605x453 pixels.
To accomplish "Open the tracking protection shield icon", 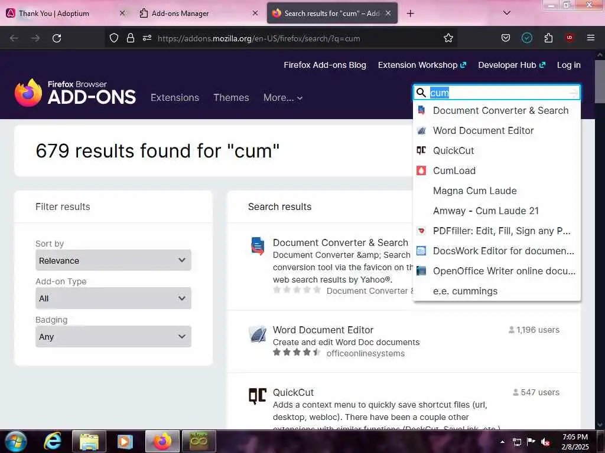I will coord(114,38).
